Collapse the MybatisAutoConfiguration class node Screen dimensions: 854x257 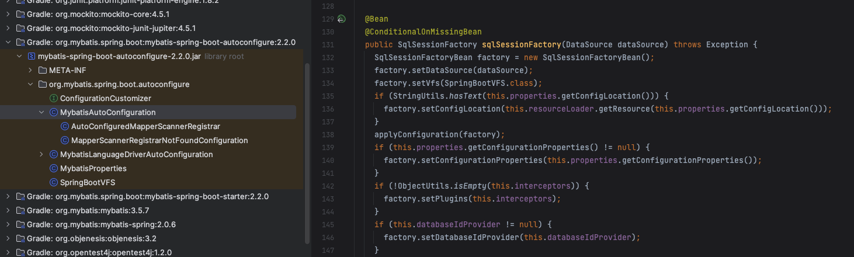pos(41,112)
